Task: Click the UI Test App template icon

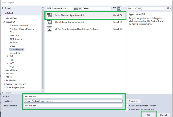Action: click(x=50, y=29)
